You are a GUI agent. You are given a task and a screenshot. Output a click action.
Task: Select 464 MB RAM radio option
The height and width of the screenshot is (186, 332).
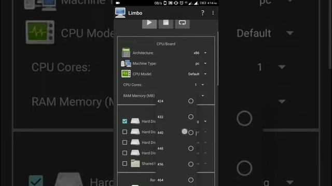click(191, 180)
